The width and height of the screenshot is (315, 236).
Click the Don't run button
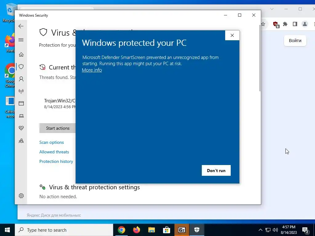(x=216, y=170)
